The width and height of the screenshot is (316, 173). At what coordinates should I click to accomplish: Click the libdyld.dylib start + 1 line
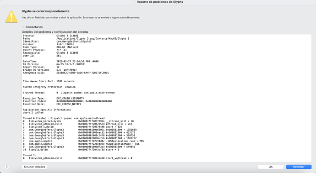[x=71, y=150]
